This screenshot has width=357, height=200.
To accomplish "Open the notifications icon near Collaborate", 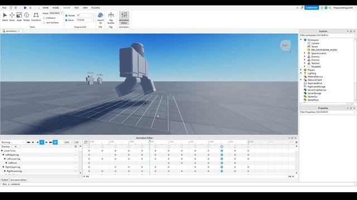I will [302, 8].
